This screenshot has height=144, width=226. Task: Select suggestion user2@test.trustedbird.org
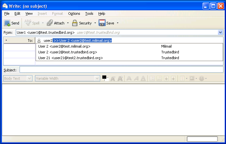pos(129,52)
